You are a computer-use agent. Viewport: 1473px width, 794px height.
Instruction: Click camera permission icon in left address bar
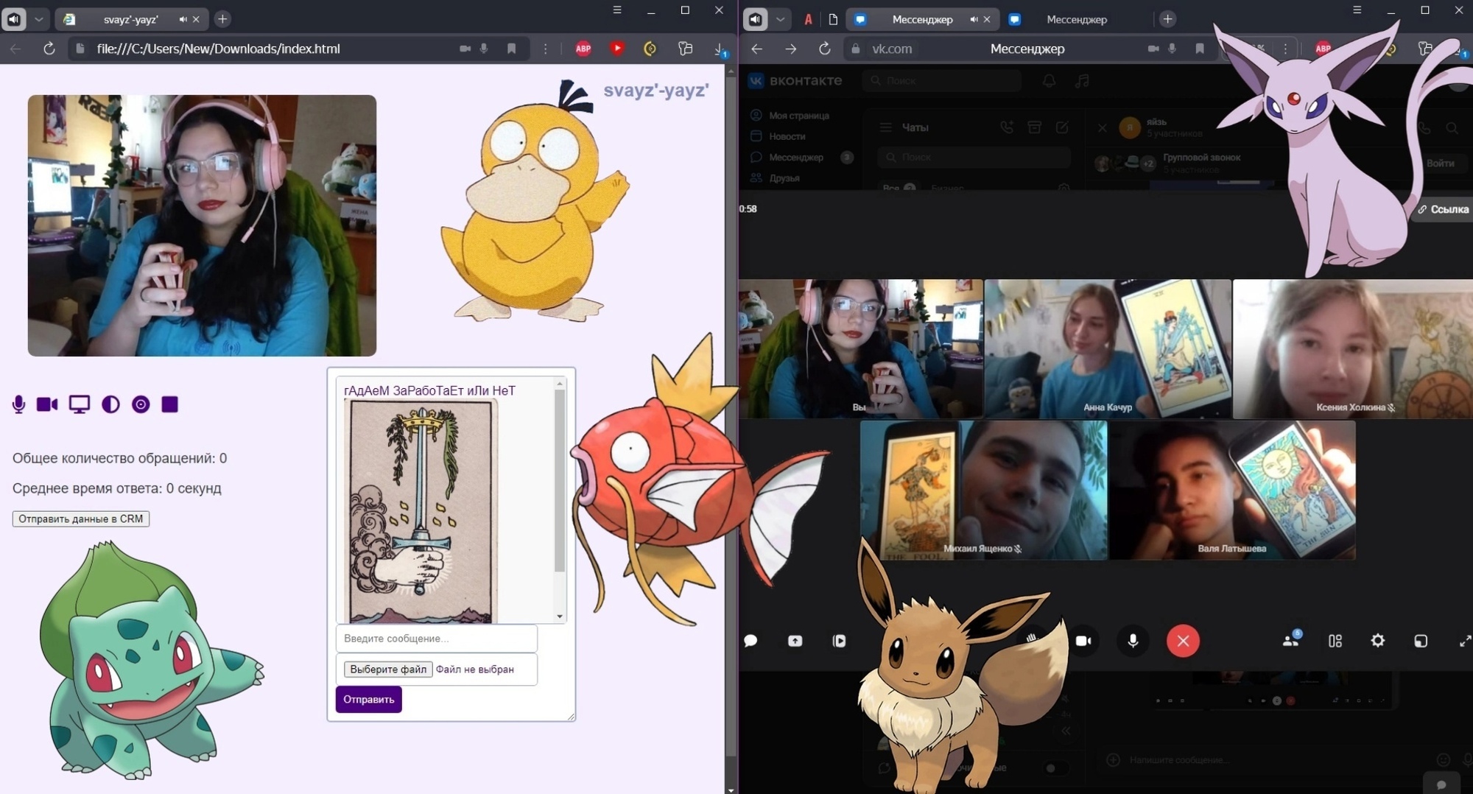click(x=465, y=49)
